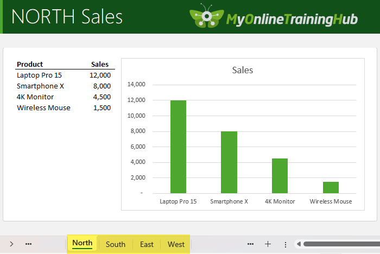Go to the West sheet tab
The height and width of the screenshot is (254, 380).
(176, 244)
